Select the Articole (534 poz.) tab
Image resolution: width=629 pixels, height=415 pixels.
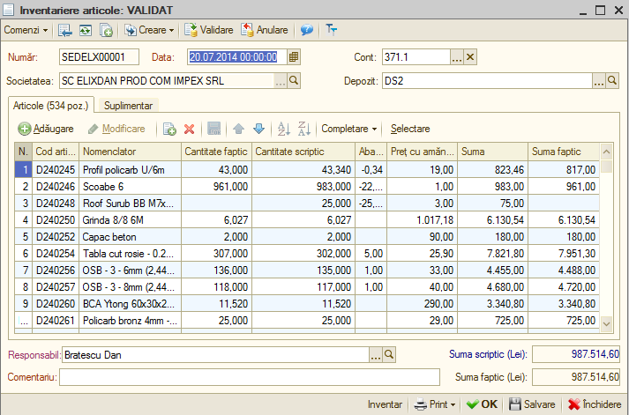pyautogui.click(x=51, y=106)
